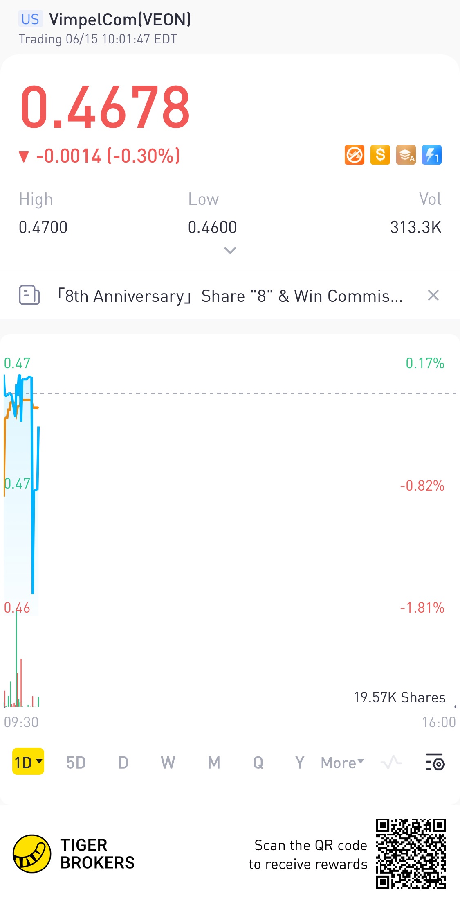Switch chart to 5D view
Screen dimensions: 460x903
coord(76,763)
